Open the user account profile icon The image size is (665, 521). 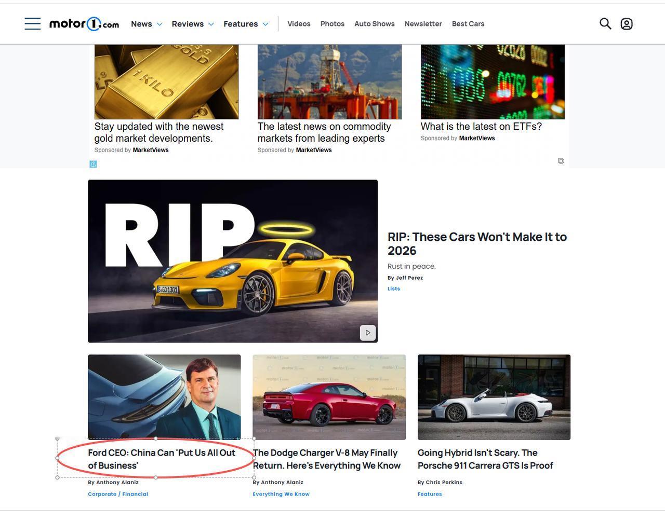pos(627,24)
